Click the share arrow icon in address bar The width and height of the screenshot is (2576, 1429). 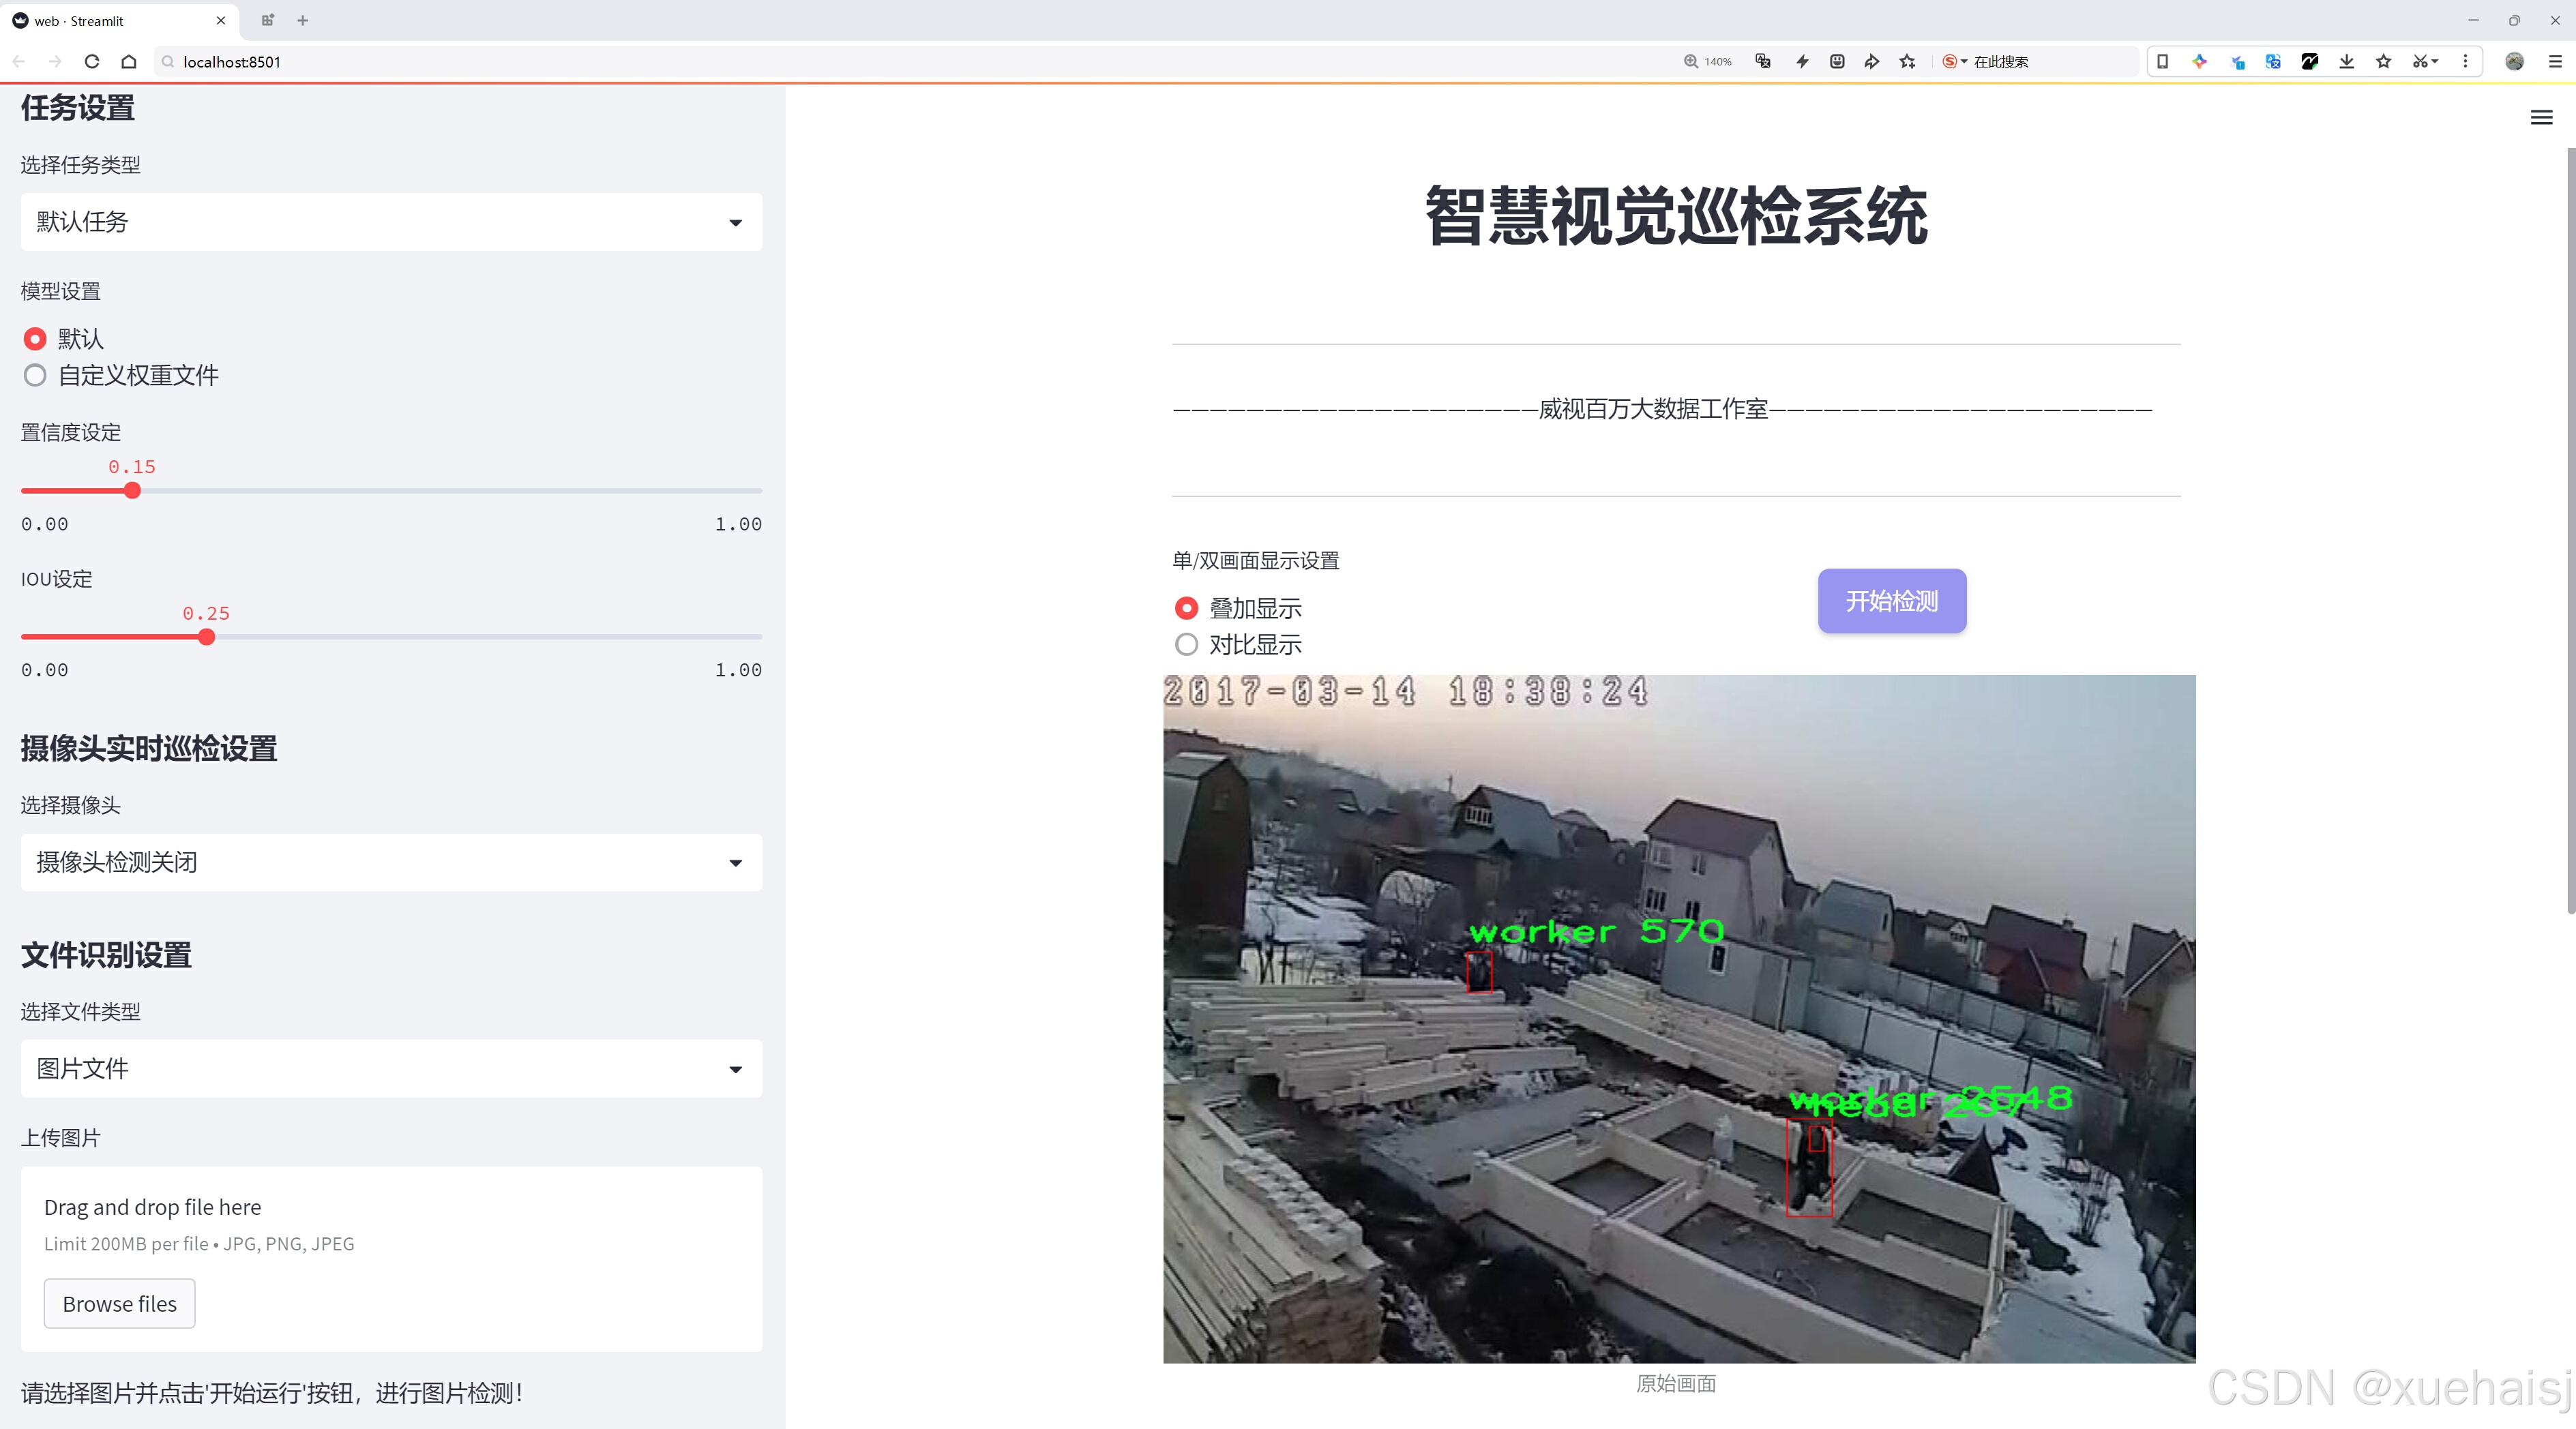click(1871, 62)
